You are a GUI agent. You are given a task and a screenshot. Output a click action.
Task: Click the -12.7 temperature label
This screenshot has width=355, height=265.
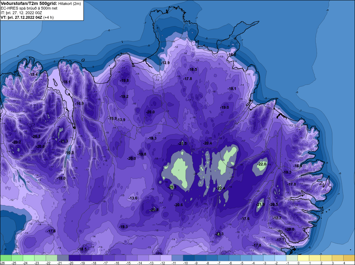coord(277,218)
